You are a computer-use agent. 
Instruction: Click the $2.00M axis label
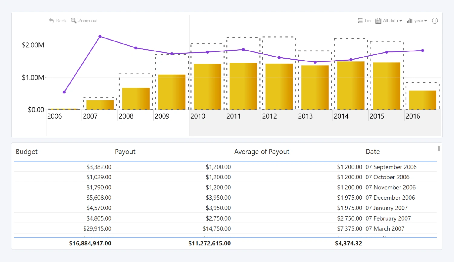click(33, 45)
